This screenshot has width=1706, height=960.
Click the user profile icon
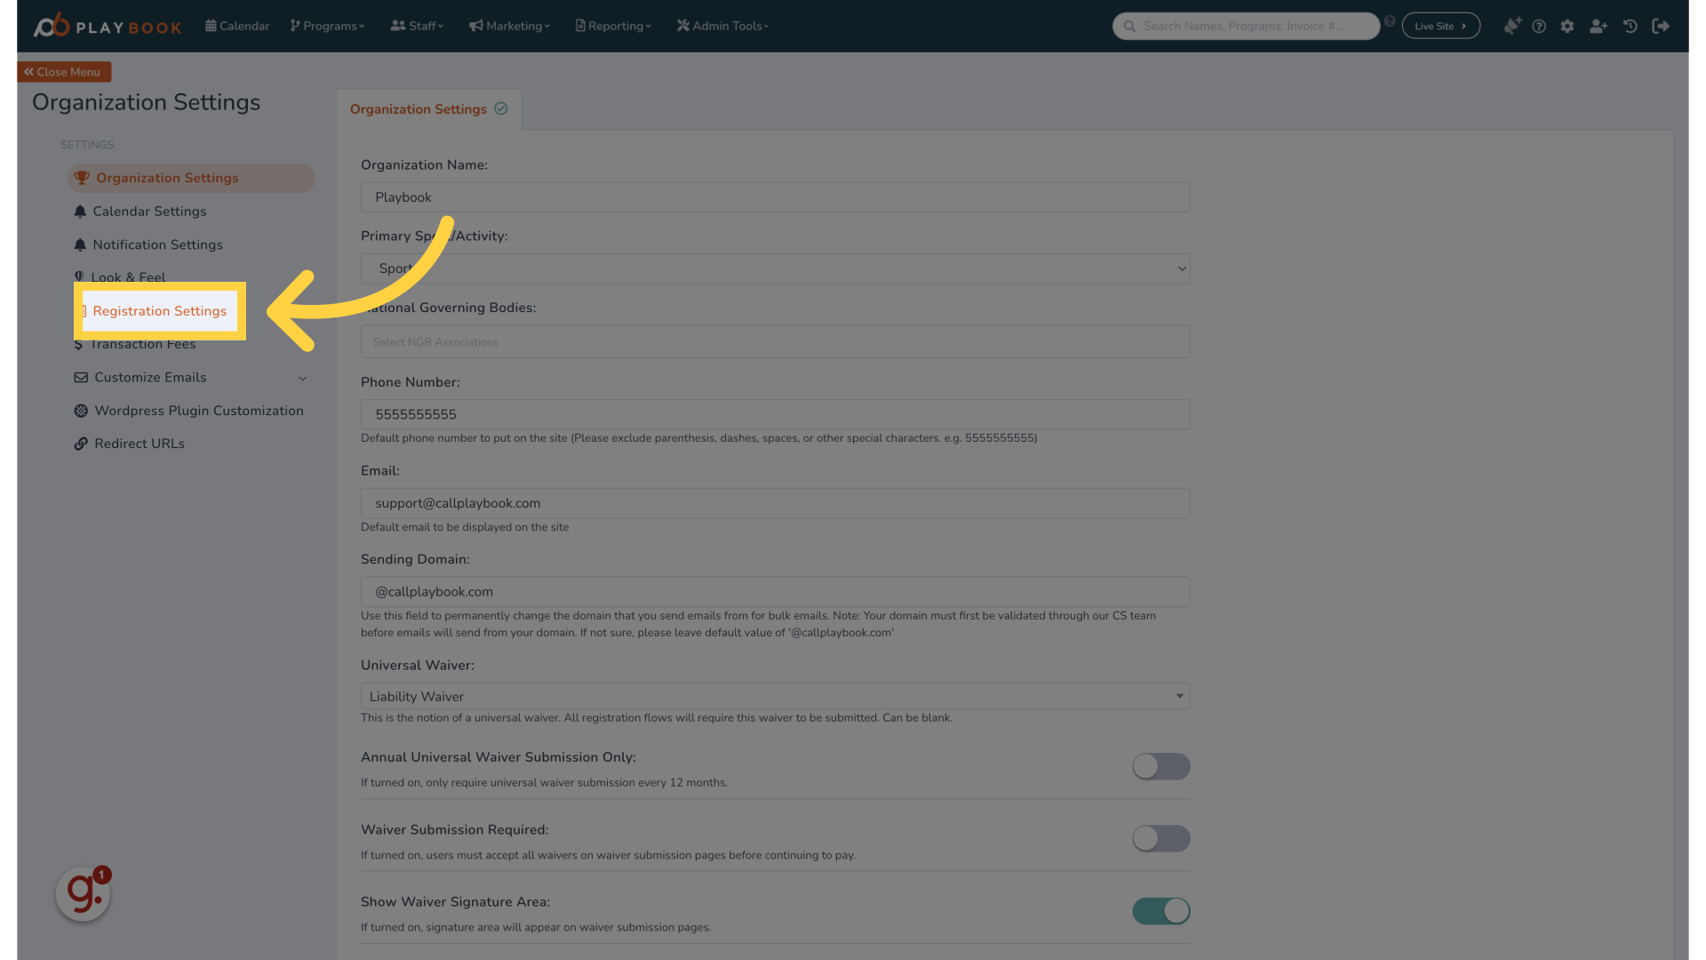tap(1598, 26)
